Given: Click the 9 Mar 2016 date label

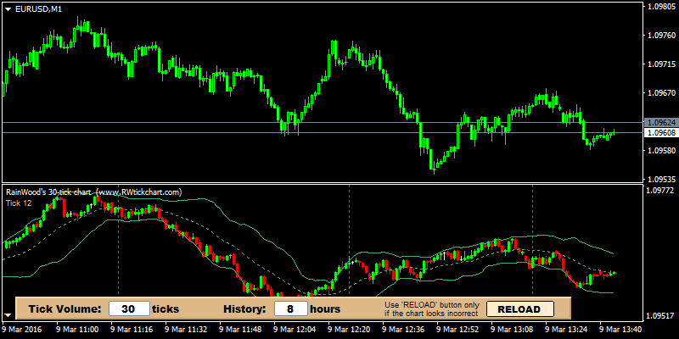Looking at the screenshot, I should click(x=22, y=329).
